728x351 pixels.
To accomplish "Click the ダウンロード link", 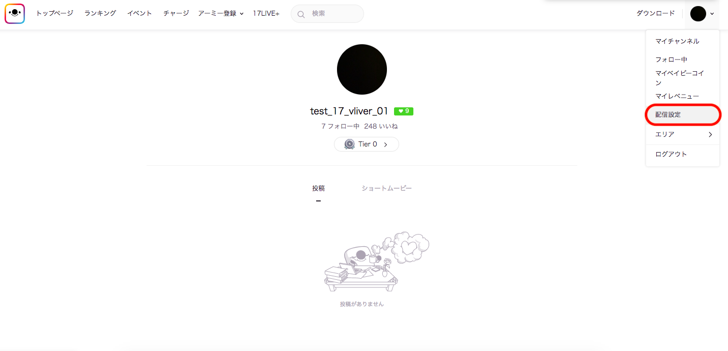I will tap(656, 13).
